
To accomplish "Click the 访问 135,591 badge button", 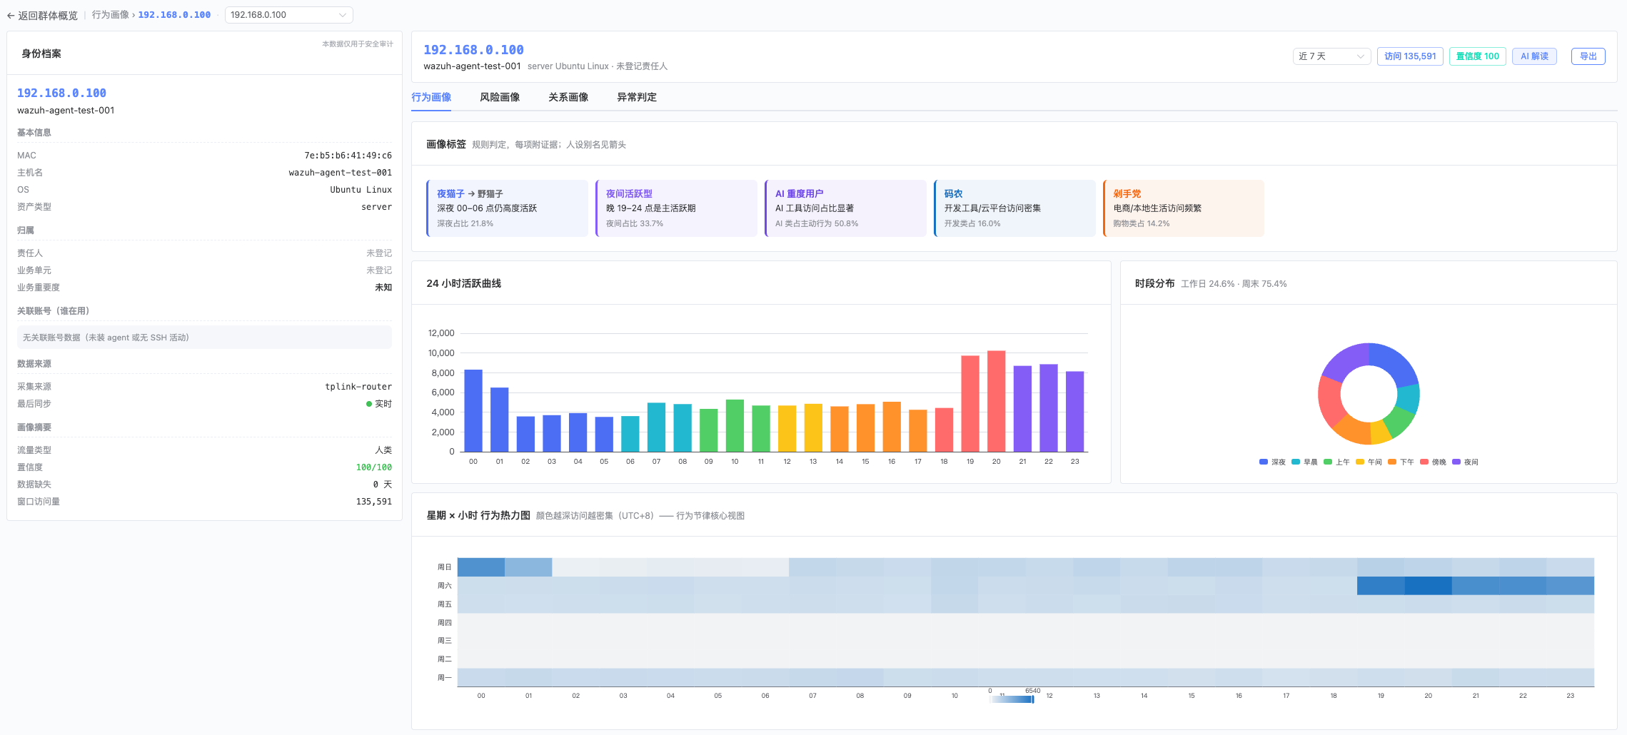I will point(1410,56).
